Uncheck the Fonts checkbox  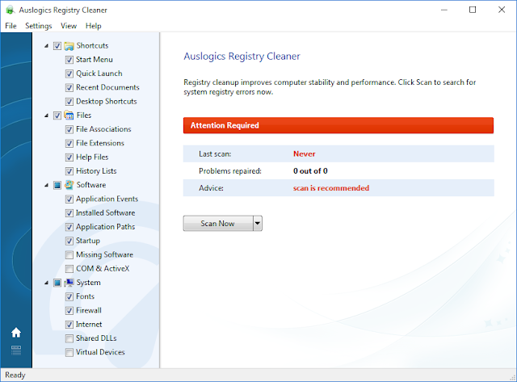tap(69, 296)
